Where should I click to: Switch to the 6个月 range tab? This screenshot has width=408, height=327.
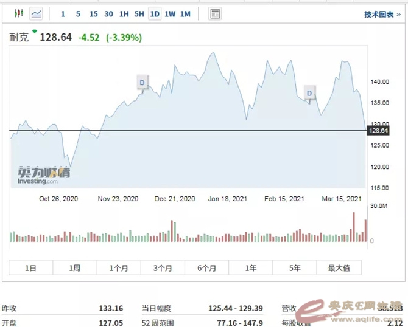206,267
